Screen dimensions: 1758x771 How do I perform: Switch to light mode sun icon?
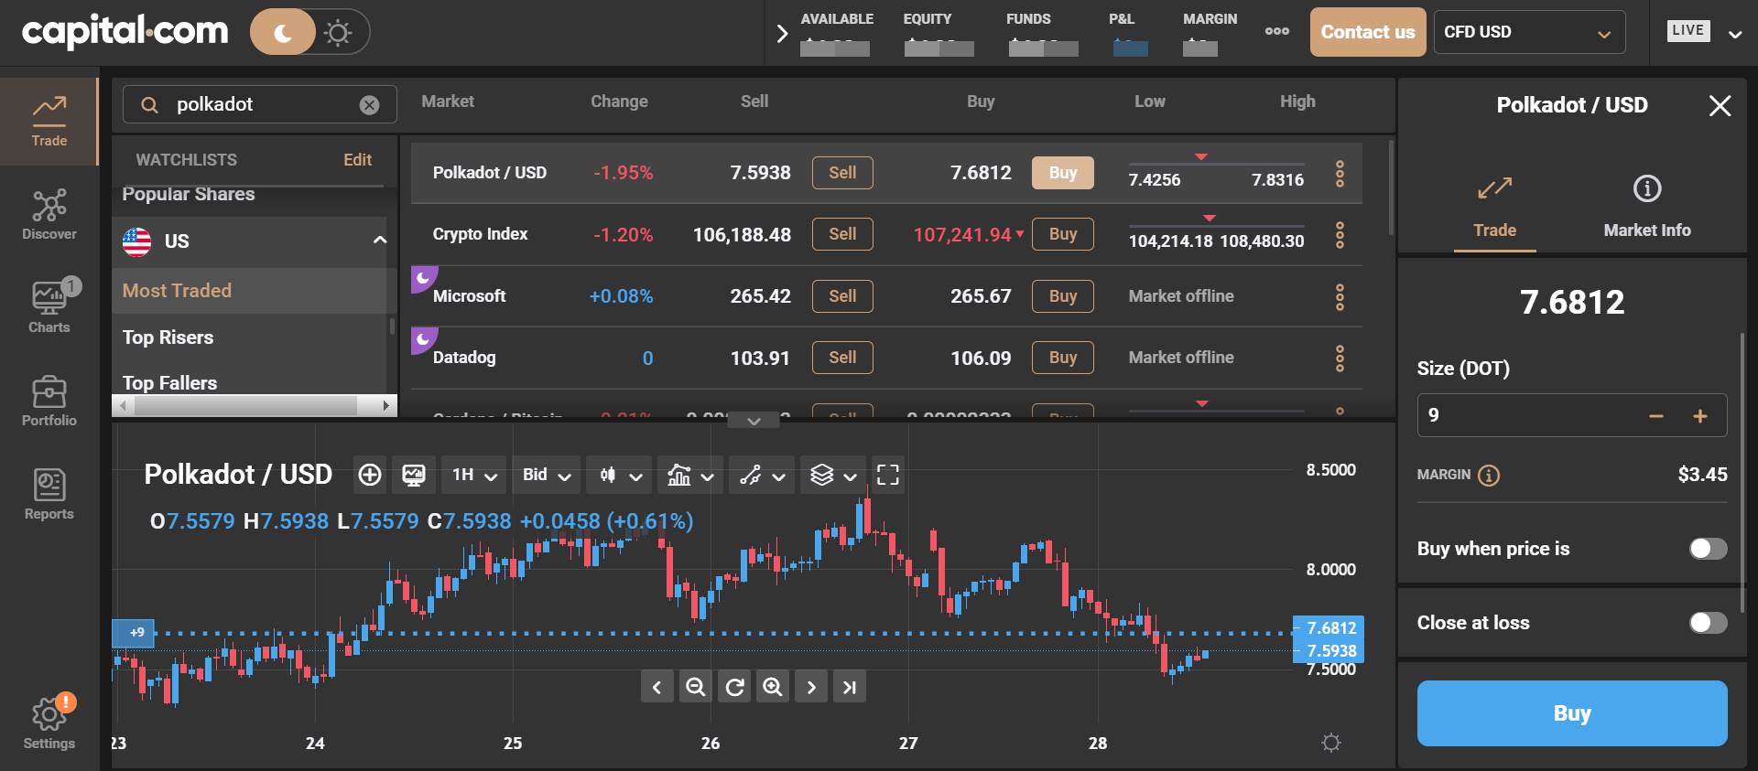[339, 33]
